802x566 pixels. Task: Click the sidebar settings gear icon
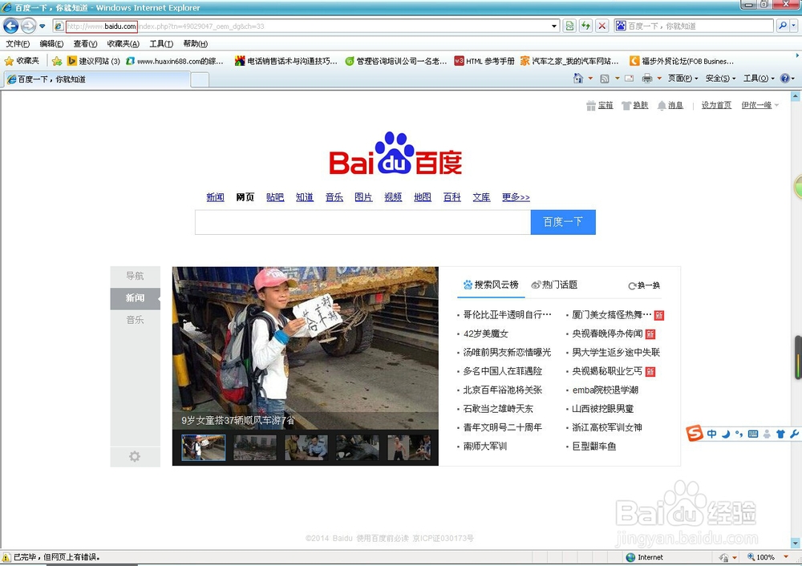click(x=135, y=457)
